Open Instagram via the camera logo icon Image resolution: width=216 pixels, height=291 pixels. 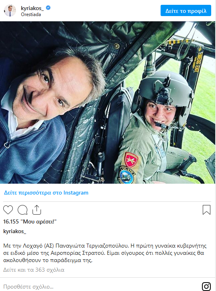point(206,286)
